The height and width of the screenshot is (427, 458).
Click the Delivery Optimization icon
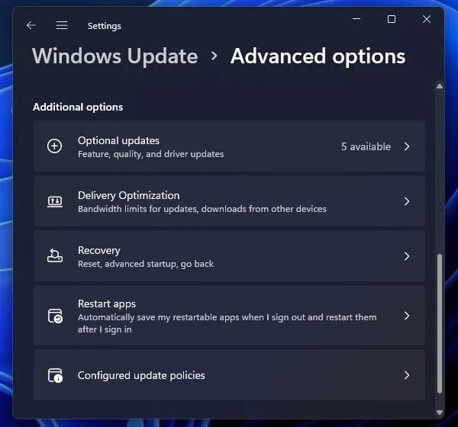pyautogui.click(x=55, y=201)
